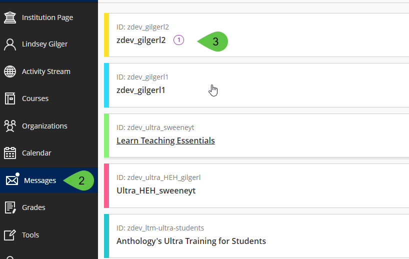Open the Learn Teaching Essentials link
The image size is (409, 259).
[165, 140]
